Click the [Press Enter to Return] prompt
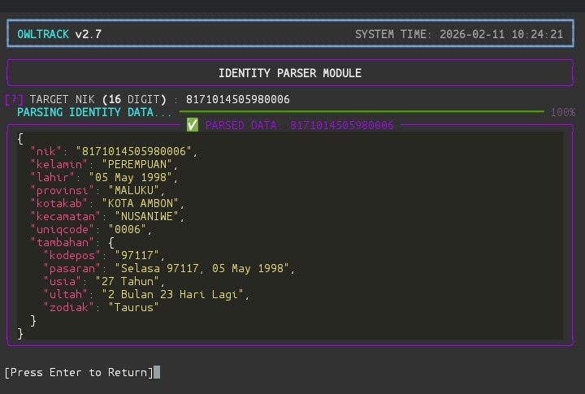Viewport: 585px width, 394px height. pyautogui.click(x=79, y=372)
